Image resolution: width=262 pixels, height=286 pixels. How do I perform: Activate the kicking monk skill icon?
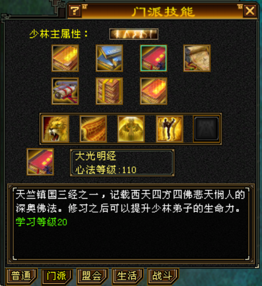click(x=169, y=129)
